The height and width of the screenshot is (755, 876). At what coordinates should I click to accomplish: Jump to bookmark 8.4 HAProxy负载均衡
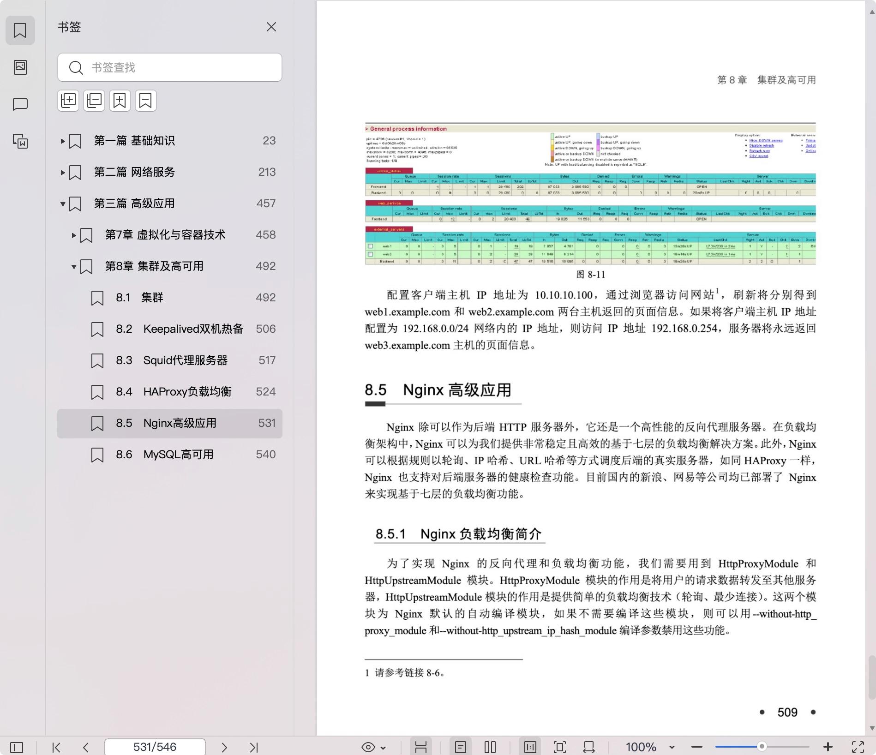170,392
